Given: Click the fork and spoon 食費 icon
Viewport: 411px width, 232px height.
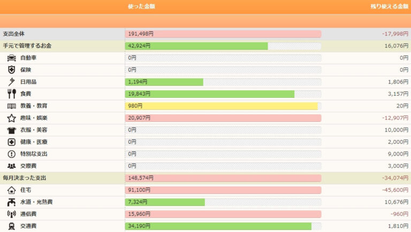Looking at the screenshot, I should click(x=12, y=94).
